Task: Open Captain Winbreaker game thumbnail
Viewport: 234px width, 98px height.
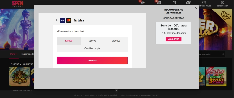Action: click(x=19, y=76)
